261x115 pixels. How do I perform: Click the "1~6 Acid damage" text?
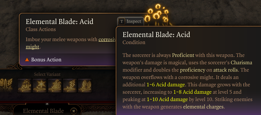[166, 85]
